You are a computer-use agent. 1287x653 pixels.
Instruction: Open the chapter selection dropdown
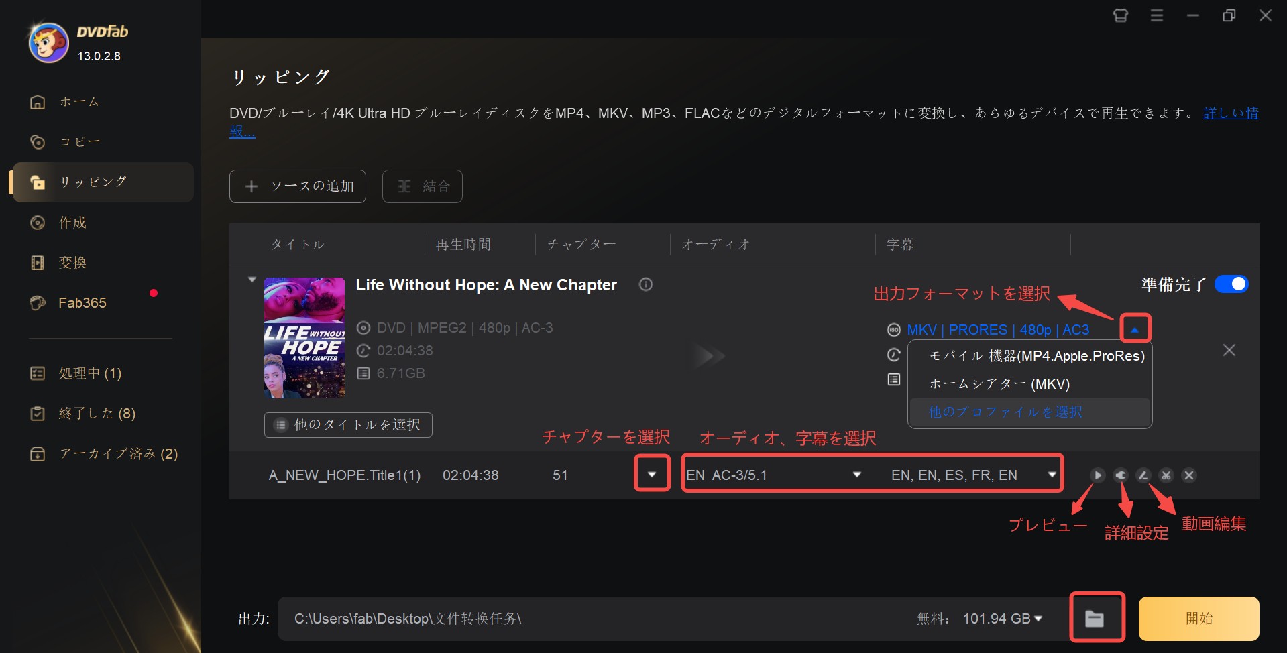(652, 475)
